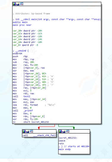Click color icon in stack_chk_fail block
This screenshot has height=162, width=112.
tap(24, 131)
